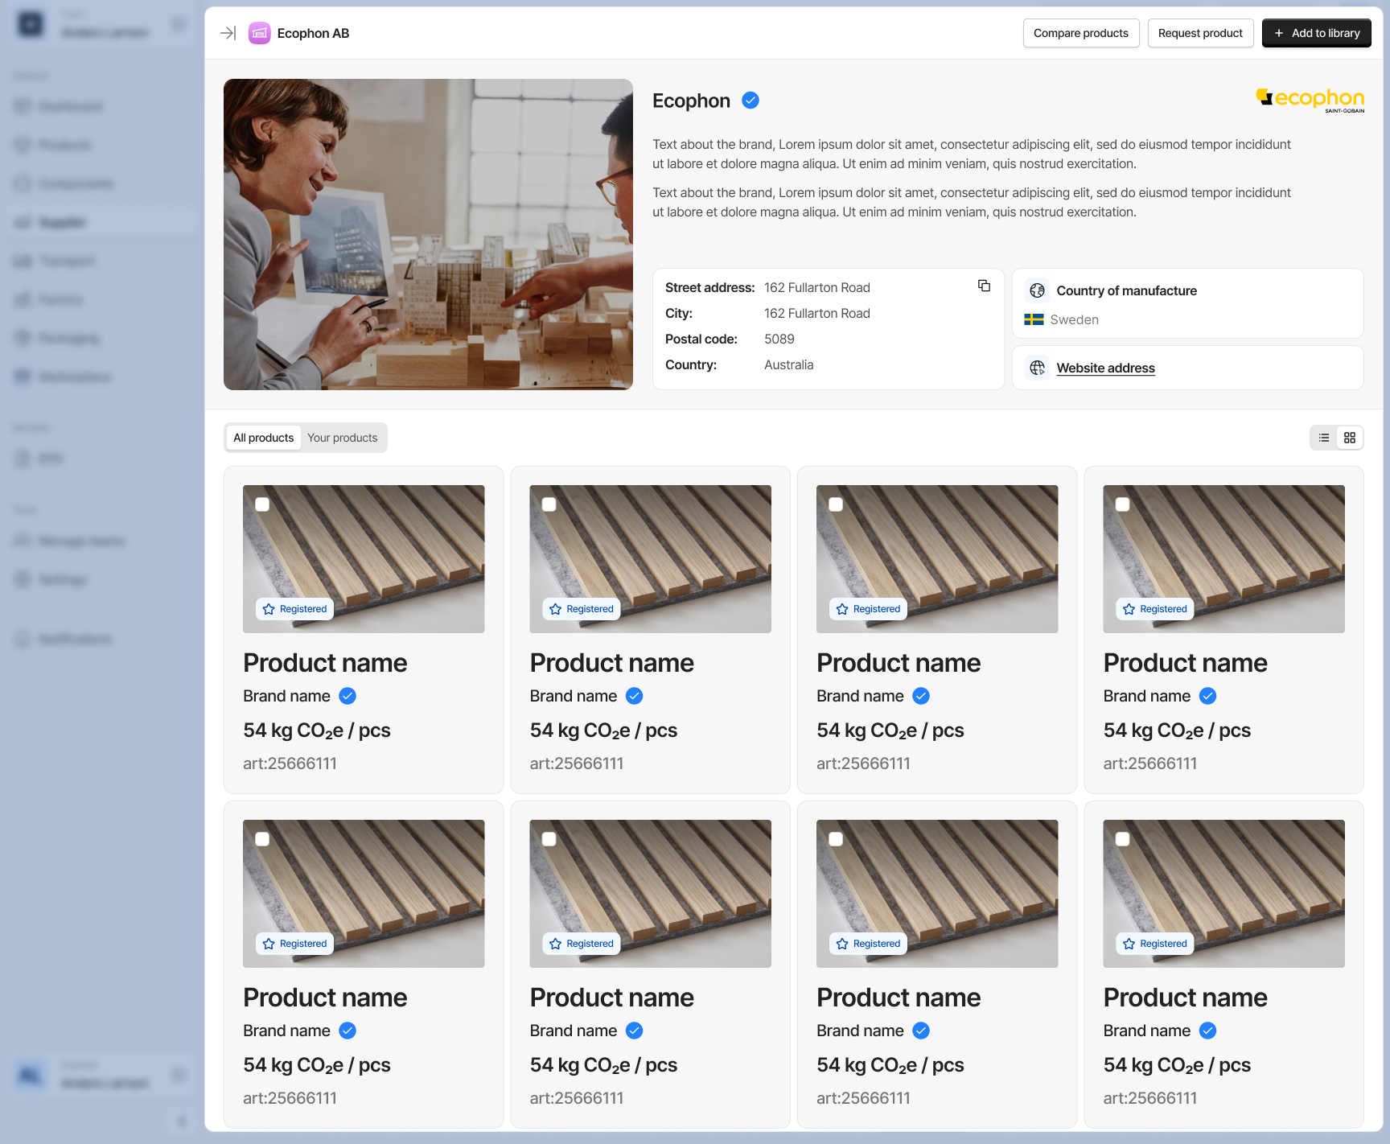
Task: Click 54 kg CO2e / pcs on the bottom row's first card
Action: tap(317, 1065)
